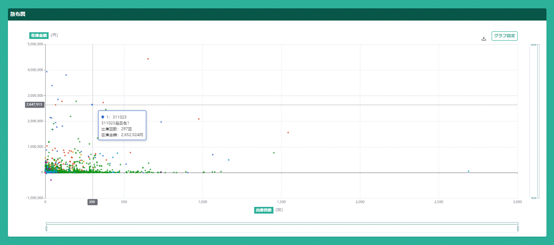Click the red data point near 980 出庫回数

(199, 119)
